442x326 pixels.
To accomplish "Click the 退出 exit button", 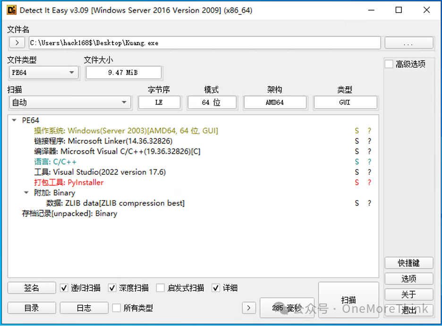I will coord(409,310).
